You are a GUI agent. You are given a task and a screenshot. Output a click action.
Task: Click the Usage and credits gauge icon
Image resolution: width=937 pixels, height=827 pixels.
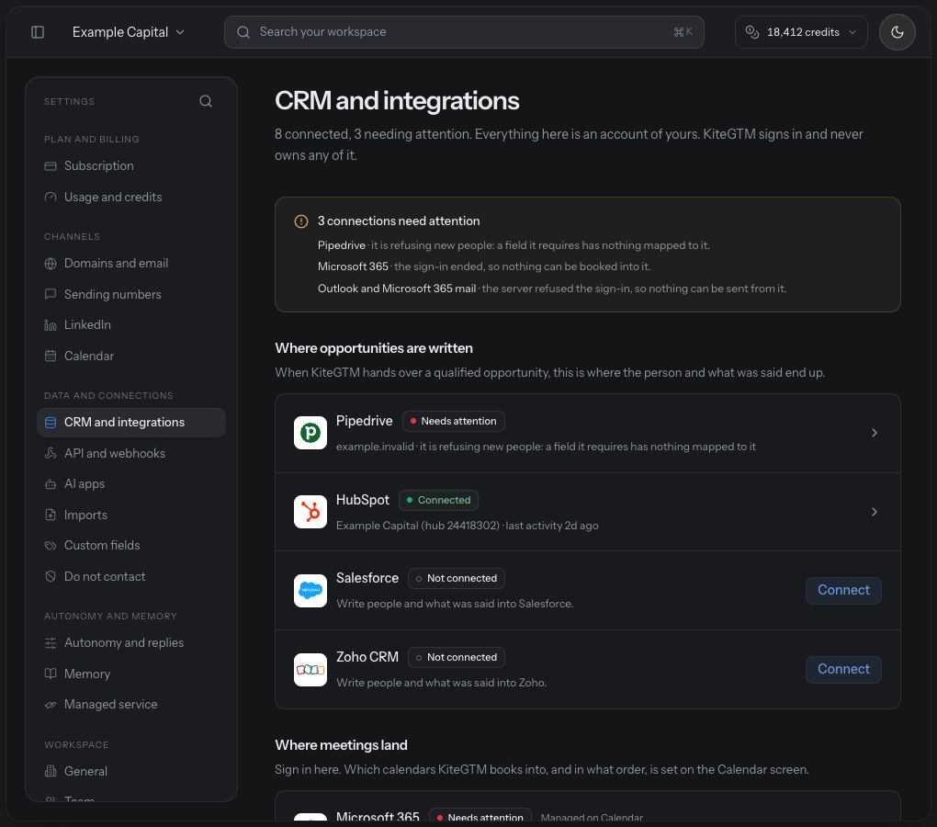click(51, 198)
